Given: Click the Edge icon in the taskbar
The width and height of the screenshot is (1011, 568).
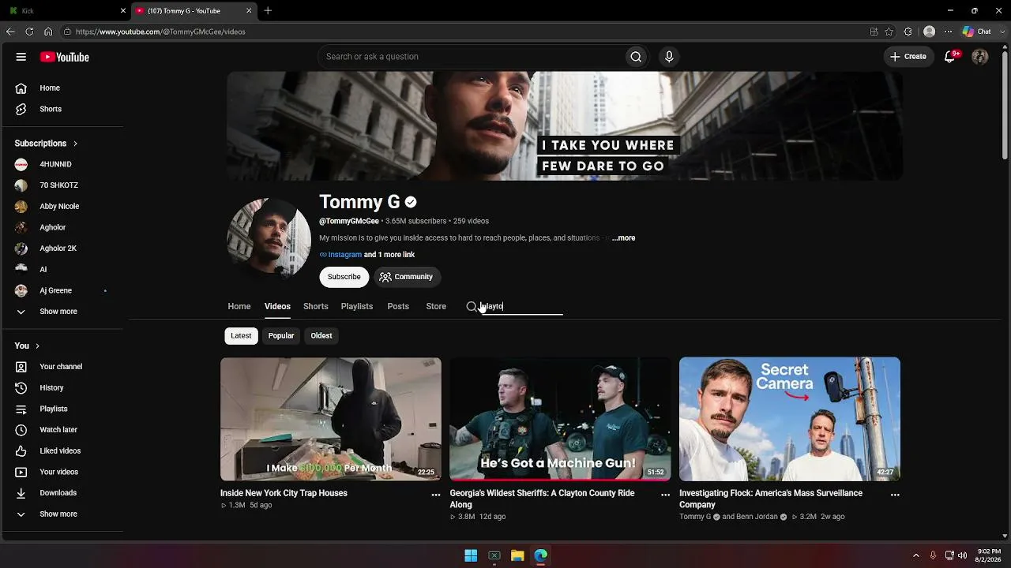Looking at the screenshot, I should (x=541, y=556).
